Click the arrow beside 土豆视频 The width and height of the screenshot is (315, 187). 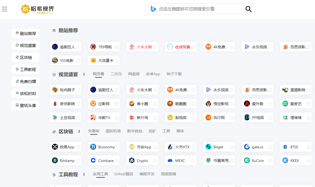pos(78,118)
